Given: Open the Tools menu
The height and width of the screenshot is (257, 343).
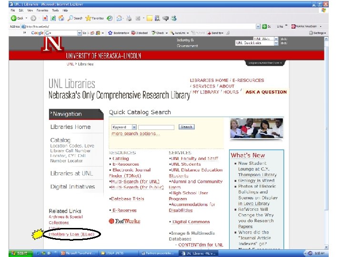Looking at the screenshot, I should tap(55, 10).
